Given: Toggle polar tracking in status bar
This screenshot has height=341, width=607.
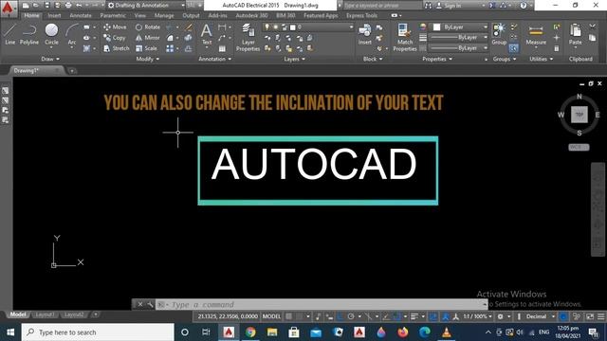Looking at the screenshot, I should (x=351, y=316).
